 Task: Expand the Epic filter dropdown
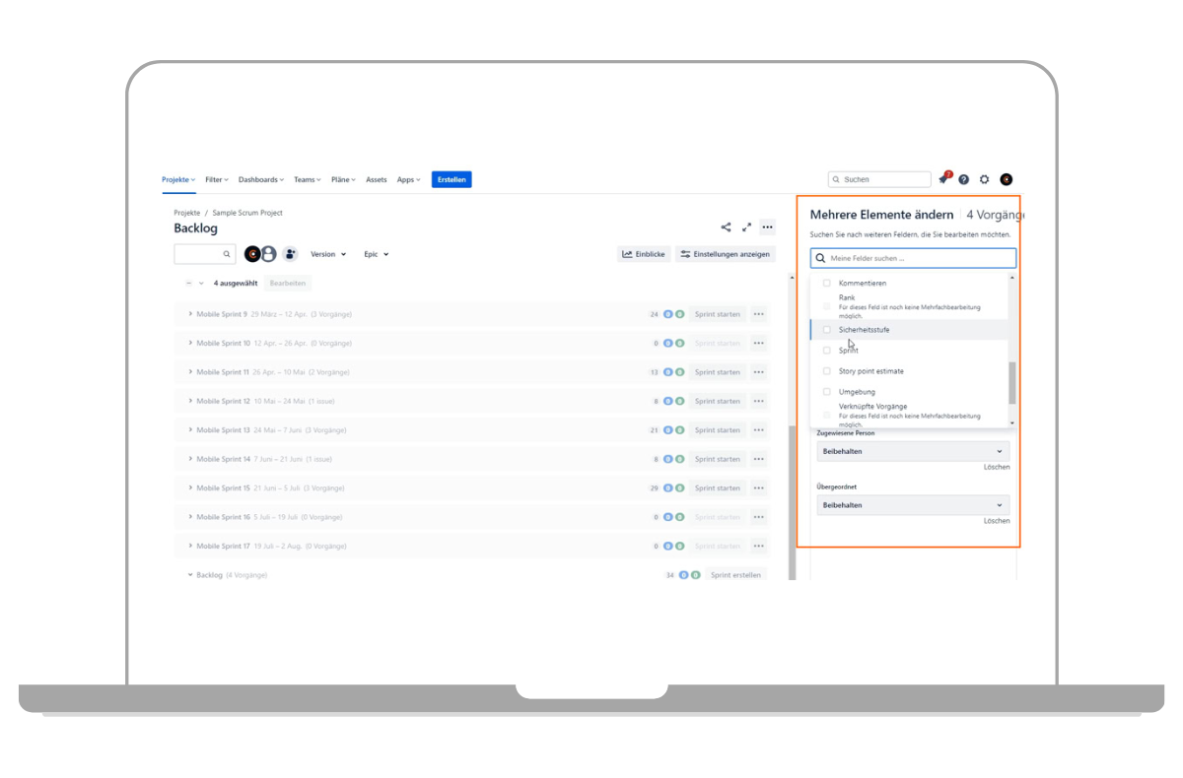click(376, 254)
